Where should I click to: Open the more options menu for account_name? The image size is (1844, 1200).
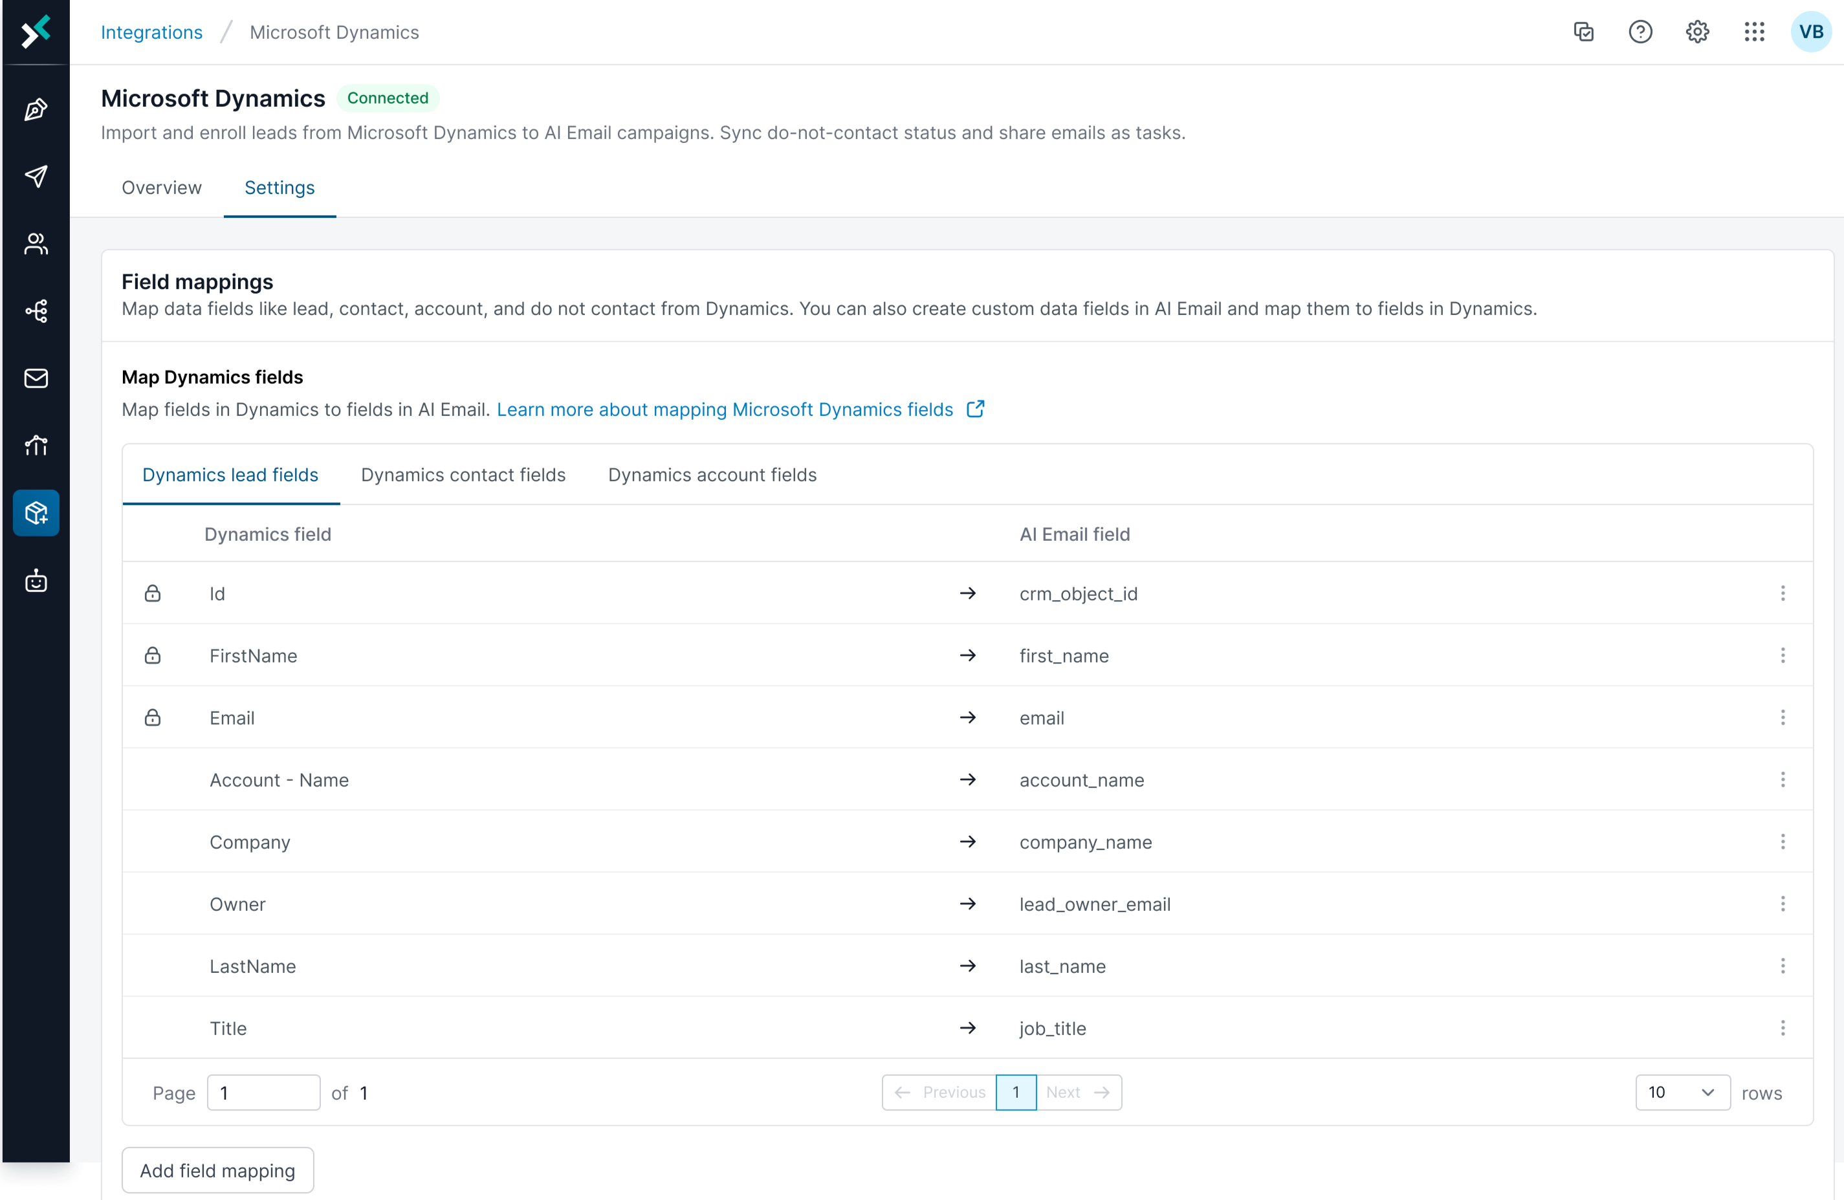pyautogui.click(x=1783, y=780)
